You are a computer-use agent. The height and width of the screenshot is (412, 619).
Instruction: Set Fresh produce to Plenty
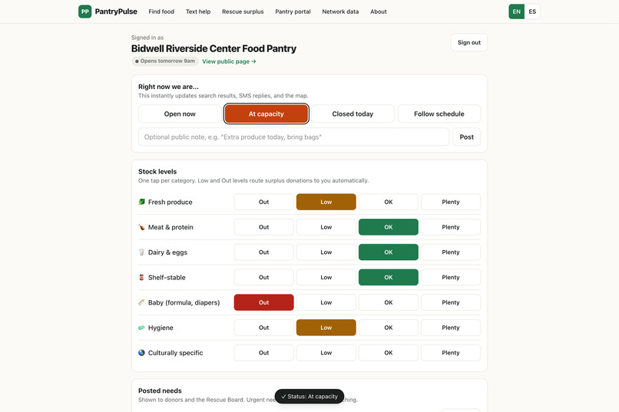(x=451, y=202)
